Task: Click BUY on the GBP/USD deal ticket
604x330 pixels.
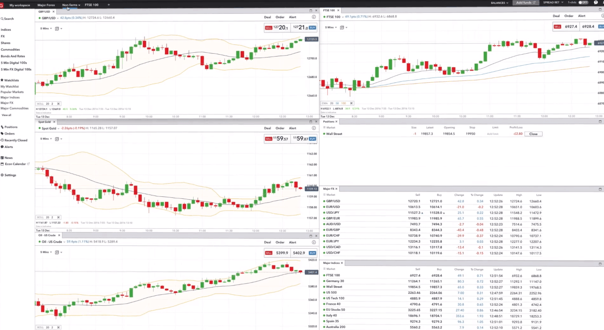Action: (312, 27)
